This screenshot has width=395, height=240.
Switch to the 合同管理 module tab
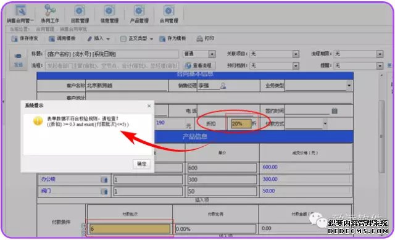168,14
